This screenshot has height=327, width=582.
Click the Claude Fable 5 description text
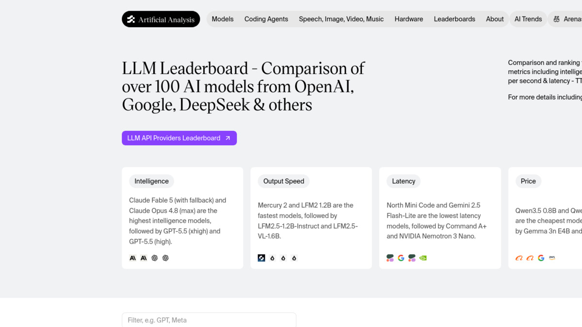(x=178, y=221)
